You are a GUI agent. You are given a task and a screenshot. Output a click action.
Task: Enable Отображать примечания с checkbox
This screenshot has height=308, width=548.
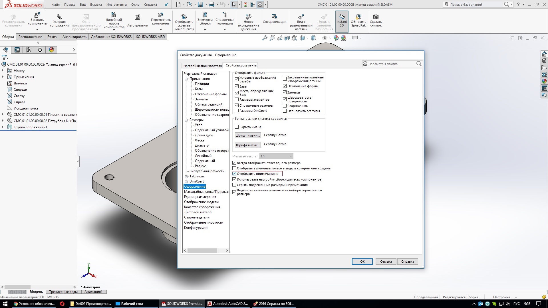(x=234, y=174)
